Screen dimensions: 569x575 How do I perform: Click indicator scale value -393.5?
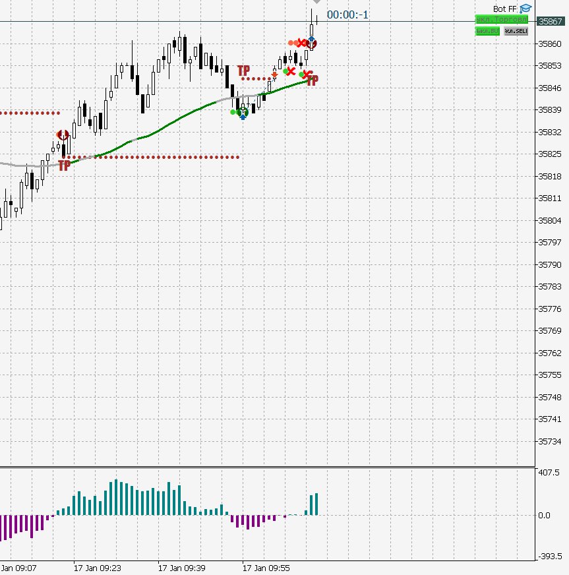point(550,557)
